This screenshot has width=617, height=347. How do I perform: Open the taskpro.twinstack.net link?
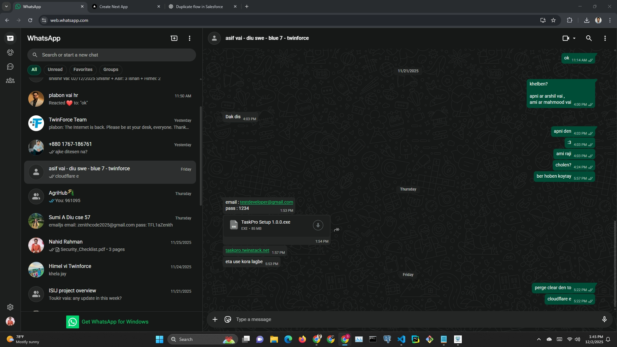point(247,250)
